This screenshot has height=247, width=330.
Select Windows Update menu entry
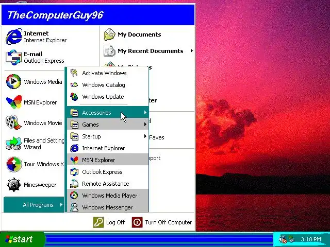point(108,97)
